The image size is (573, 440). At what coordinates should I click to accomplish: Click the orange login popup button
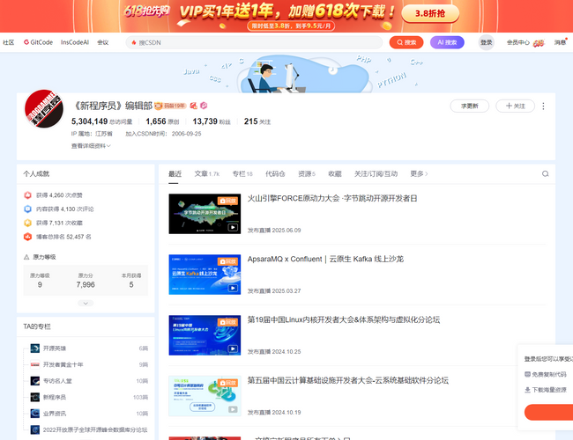tap(548, 412)
